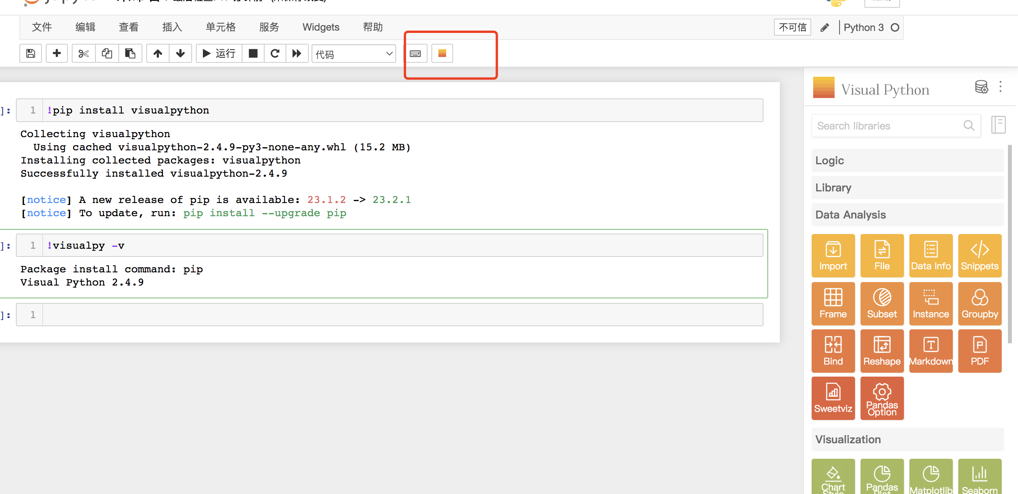This screenshot has width=1018, height=494.
Task: Open the Sweetviz tile
Action: [833, 399]
